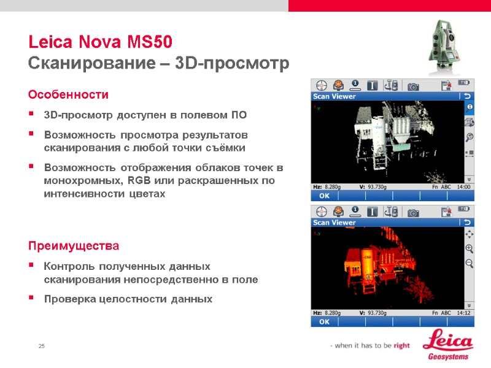Click the Hz: 8.280g reading in the 14:12 viewer
The image size is (491, 368).
[327, 313]
